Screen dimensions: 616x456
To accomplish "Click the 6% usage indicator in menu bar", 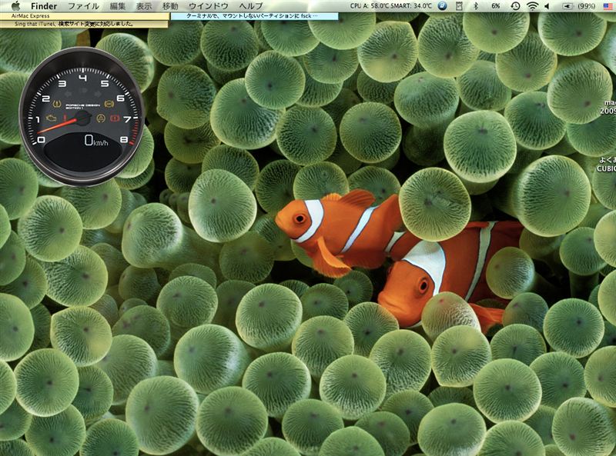I will [496, 6].
